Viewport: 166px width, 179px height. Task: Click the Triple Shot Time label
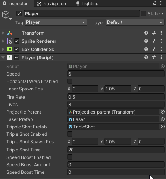click(x=24, y=150)
